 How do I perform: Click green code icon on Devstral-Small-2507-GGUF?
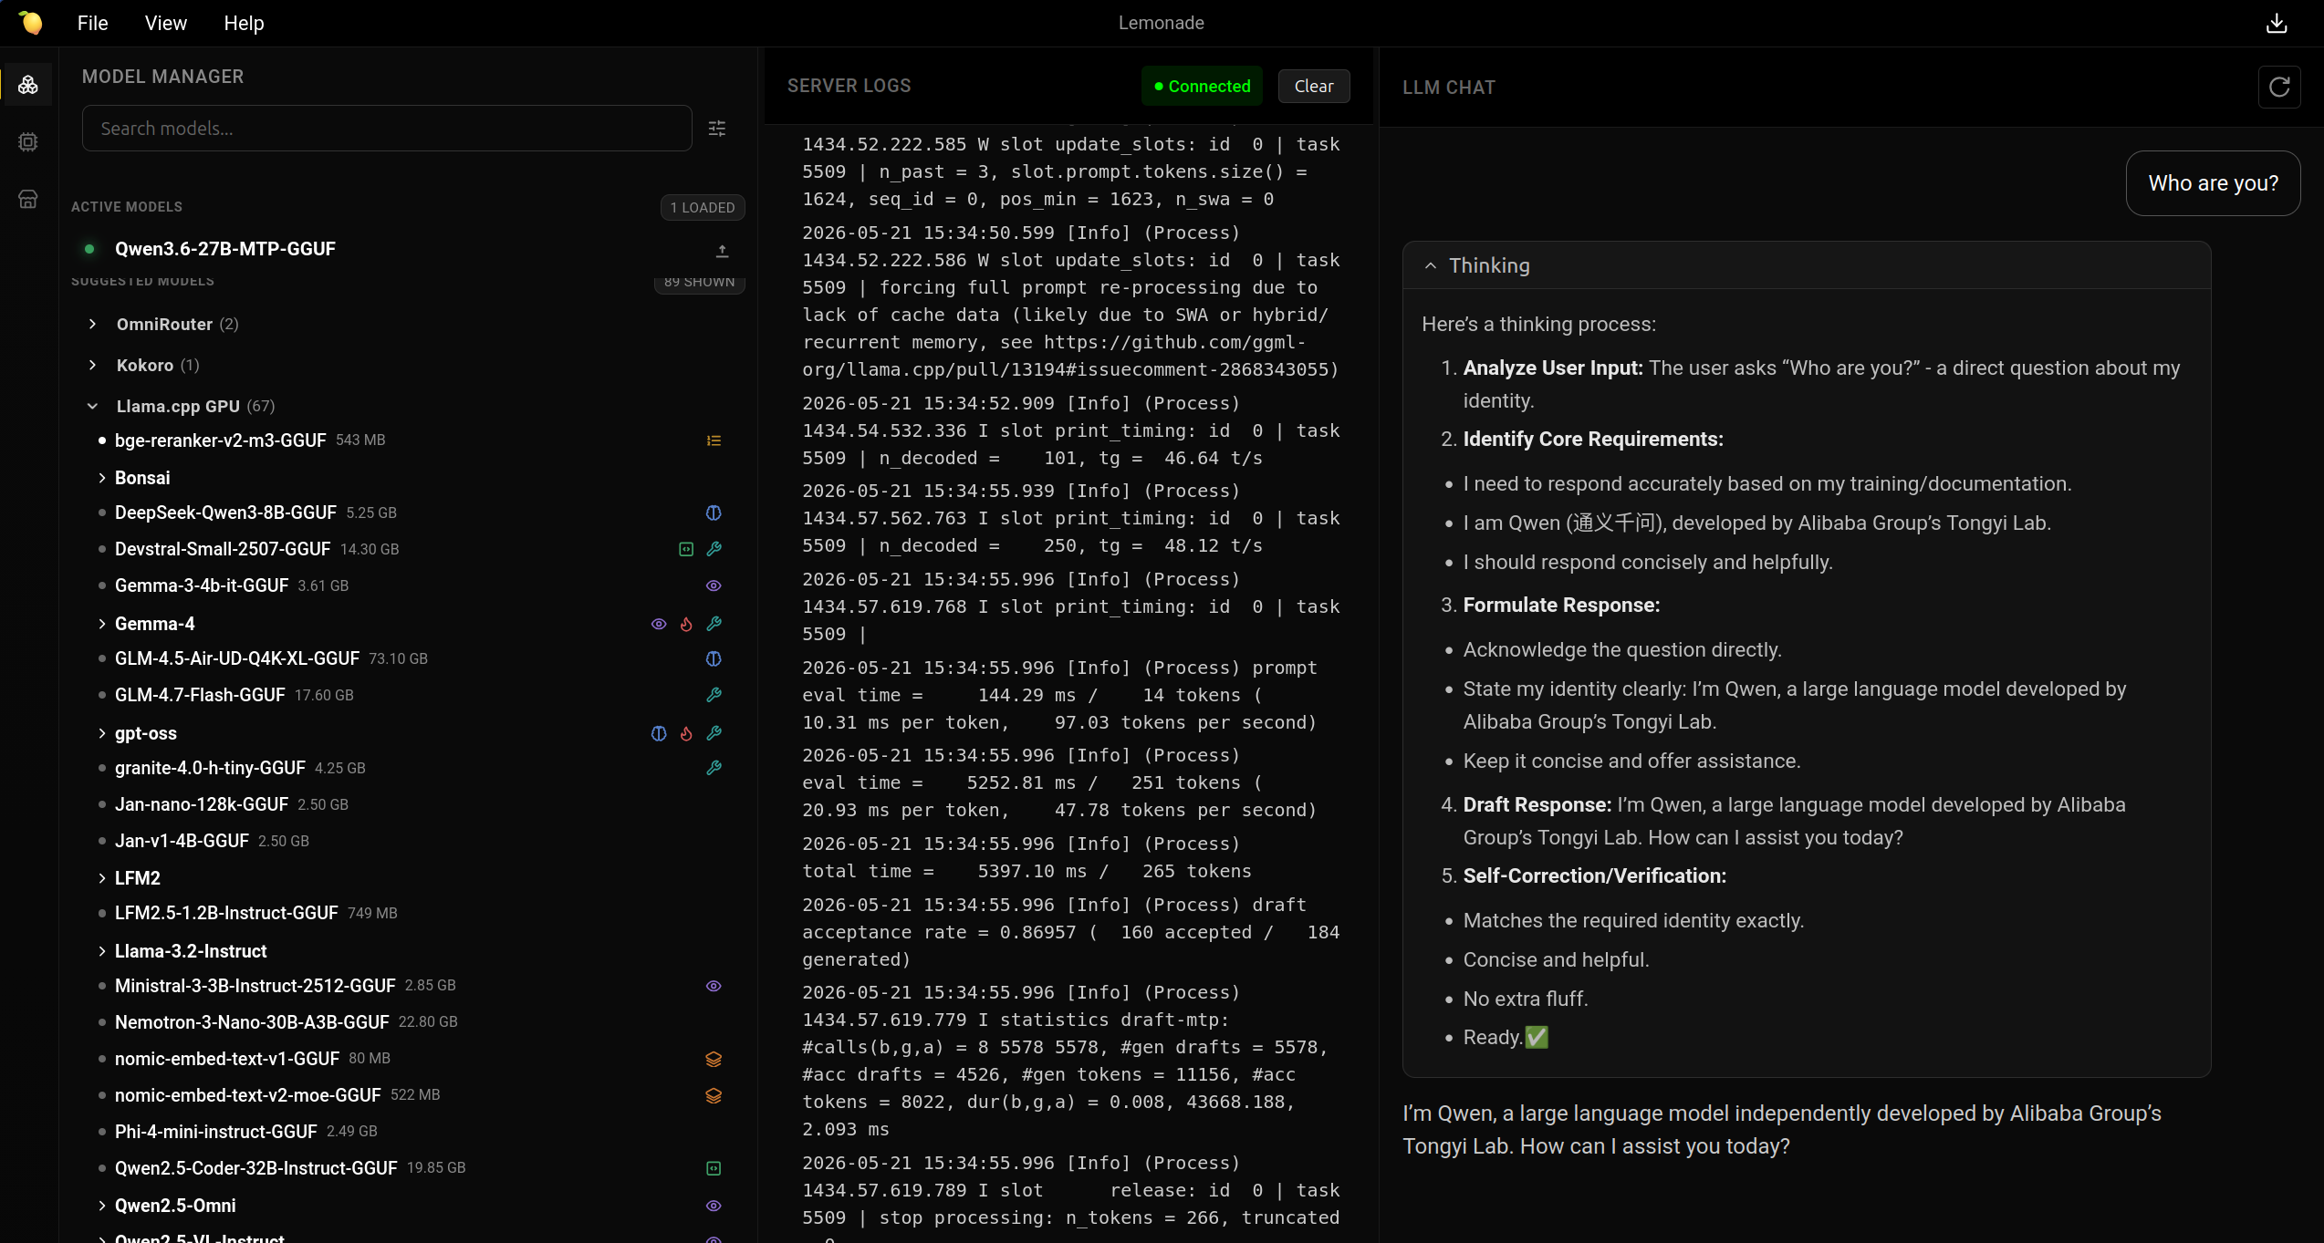[686, 549]
